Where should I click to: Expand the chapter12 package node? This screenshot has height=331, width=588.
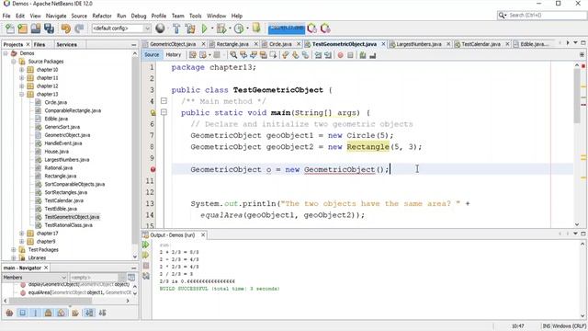pyautogui.click(x=22, y=86)
